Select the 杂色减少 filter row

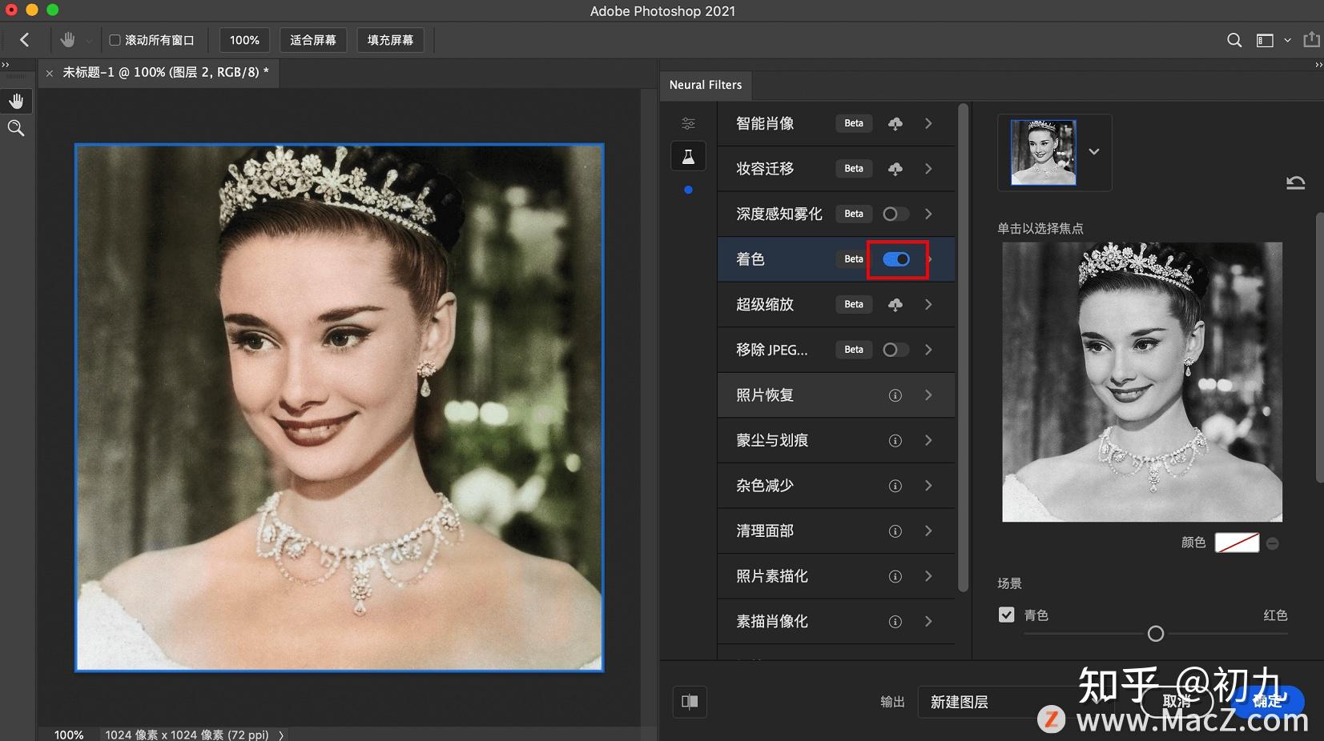[835, 486]
